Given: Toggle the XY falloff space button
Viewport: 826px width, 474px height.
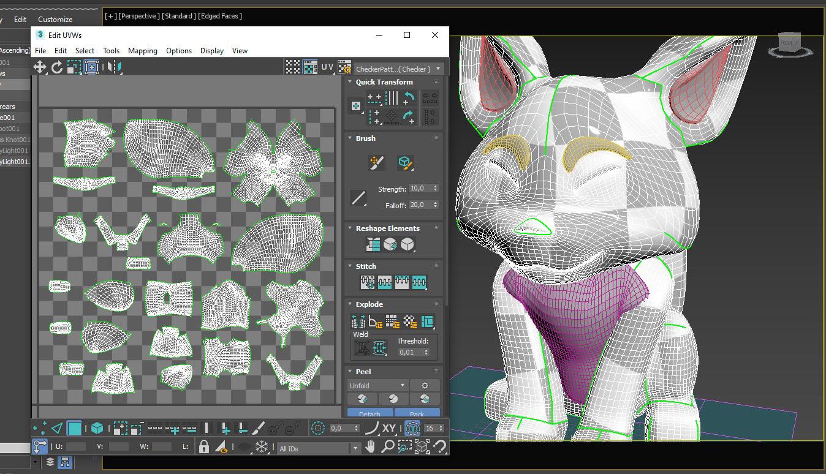Looking at the screenshot, I should [389, 428].
